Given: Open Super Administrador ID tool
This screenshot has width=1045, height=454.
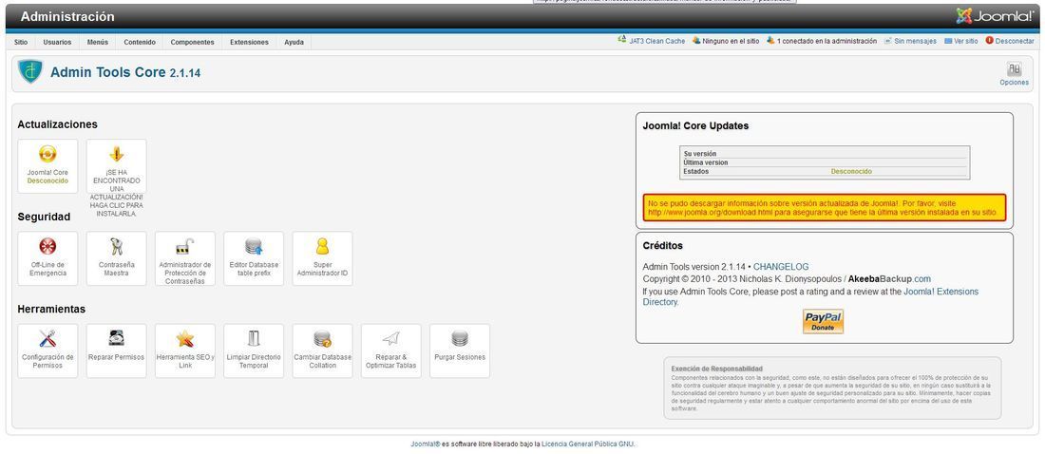Looking at the screenshot, I should (322, 258).
